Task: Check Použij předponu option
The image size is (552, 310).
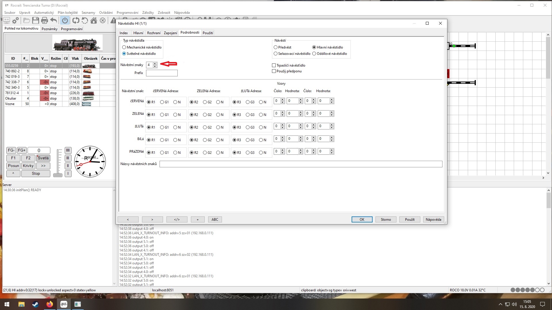Action: [274, 71]
